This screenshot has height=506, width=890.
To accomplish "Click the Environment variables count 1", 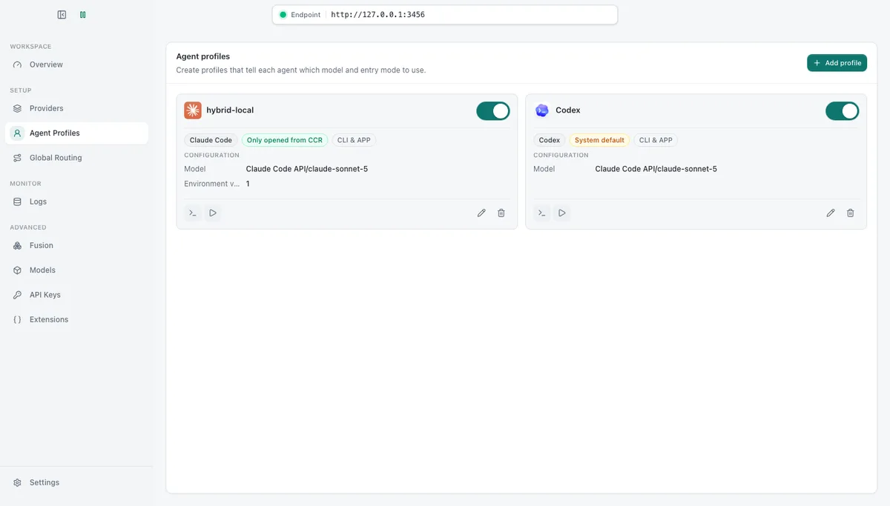I will coord(248,184).
